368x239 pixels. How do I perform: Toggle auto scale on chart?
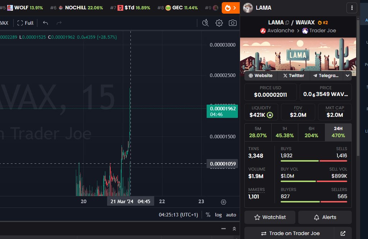(x=231, y=215)
